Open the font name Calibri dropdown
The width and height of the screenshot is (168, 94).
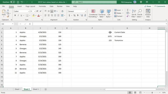29,11
